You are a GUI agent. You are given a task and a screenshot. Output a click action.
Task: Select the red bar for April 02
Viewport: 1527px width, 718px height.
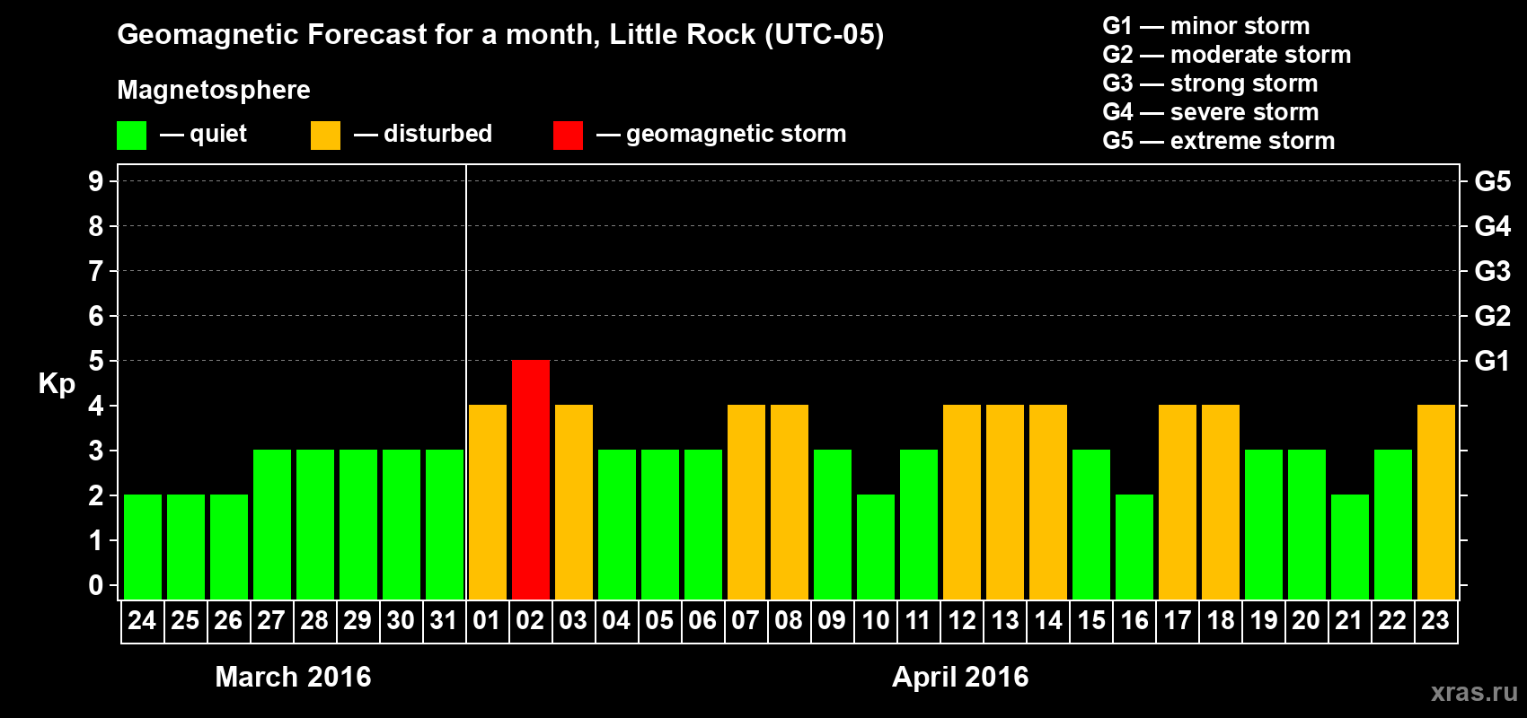pos(531,480)
